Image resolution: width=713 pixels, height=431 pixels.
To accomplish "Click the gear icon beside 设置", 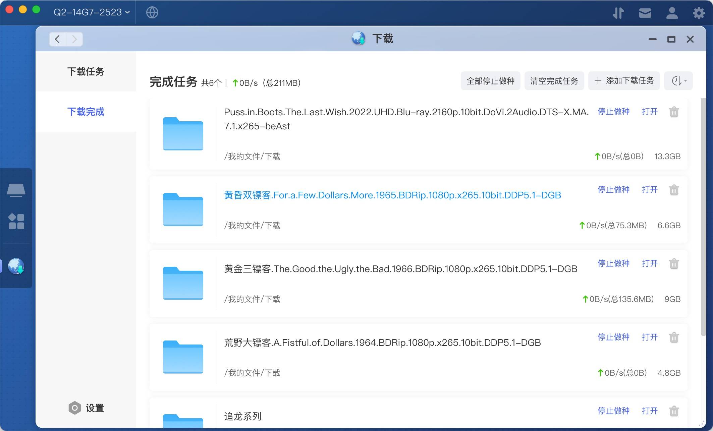I will pos(74,408).
